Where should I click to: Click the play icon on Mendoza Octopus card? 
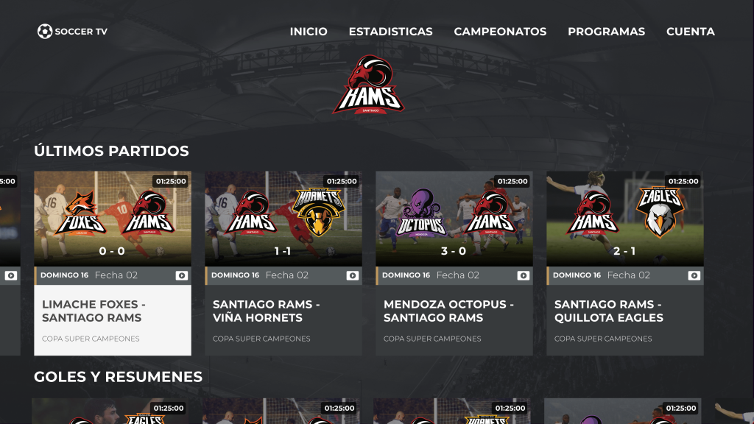coord(524,275)
